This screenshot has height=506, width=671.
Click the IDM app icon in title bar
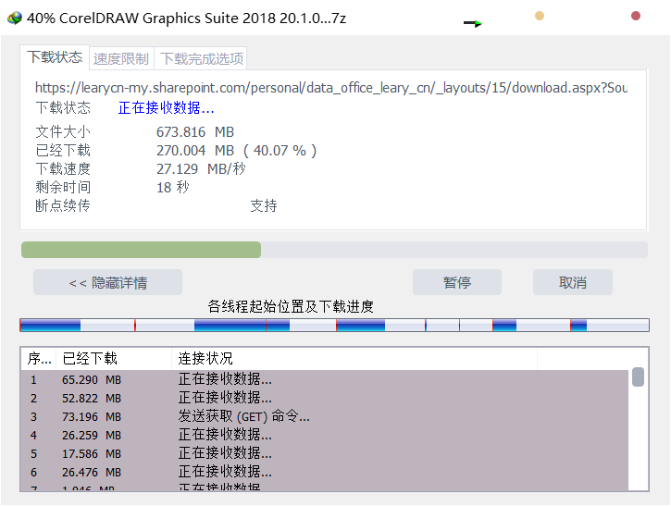pos(14,18)
